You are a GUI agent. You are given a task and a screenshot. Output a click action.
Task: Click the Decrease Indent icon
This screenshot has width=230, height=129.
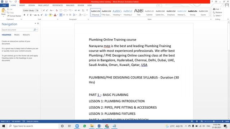(x=76, y=10)
